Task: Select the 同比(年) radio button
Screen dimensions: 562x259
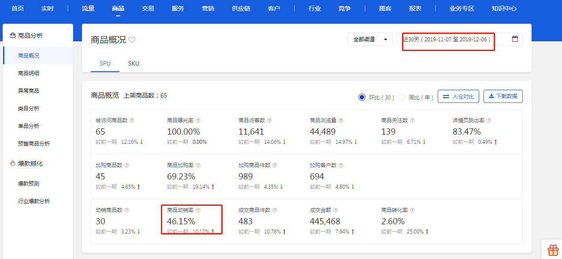Action: (x=402, y=97)
